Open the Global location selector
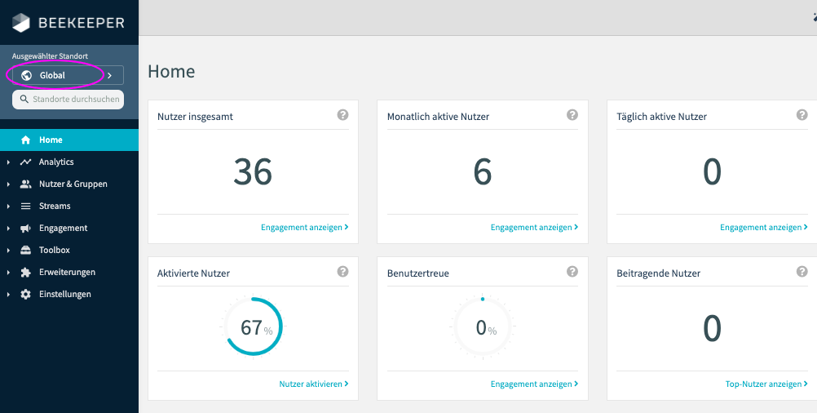 [67, 75]
